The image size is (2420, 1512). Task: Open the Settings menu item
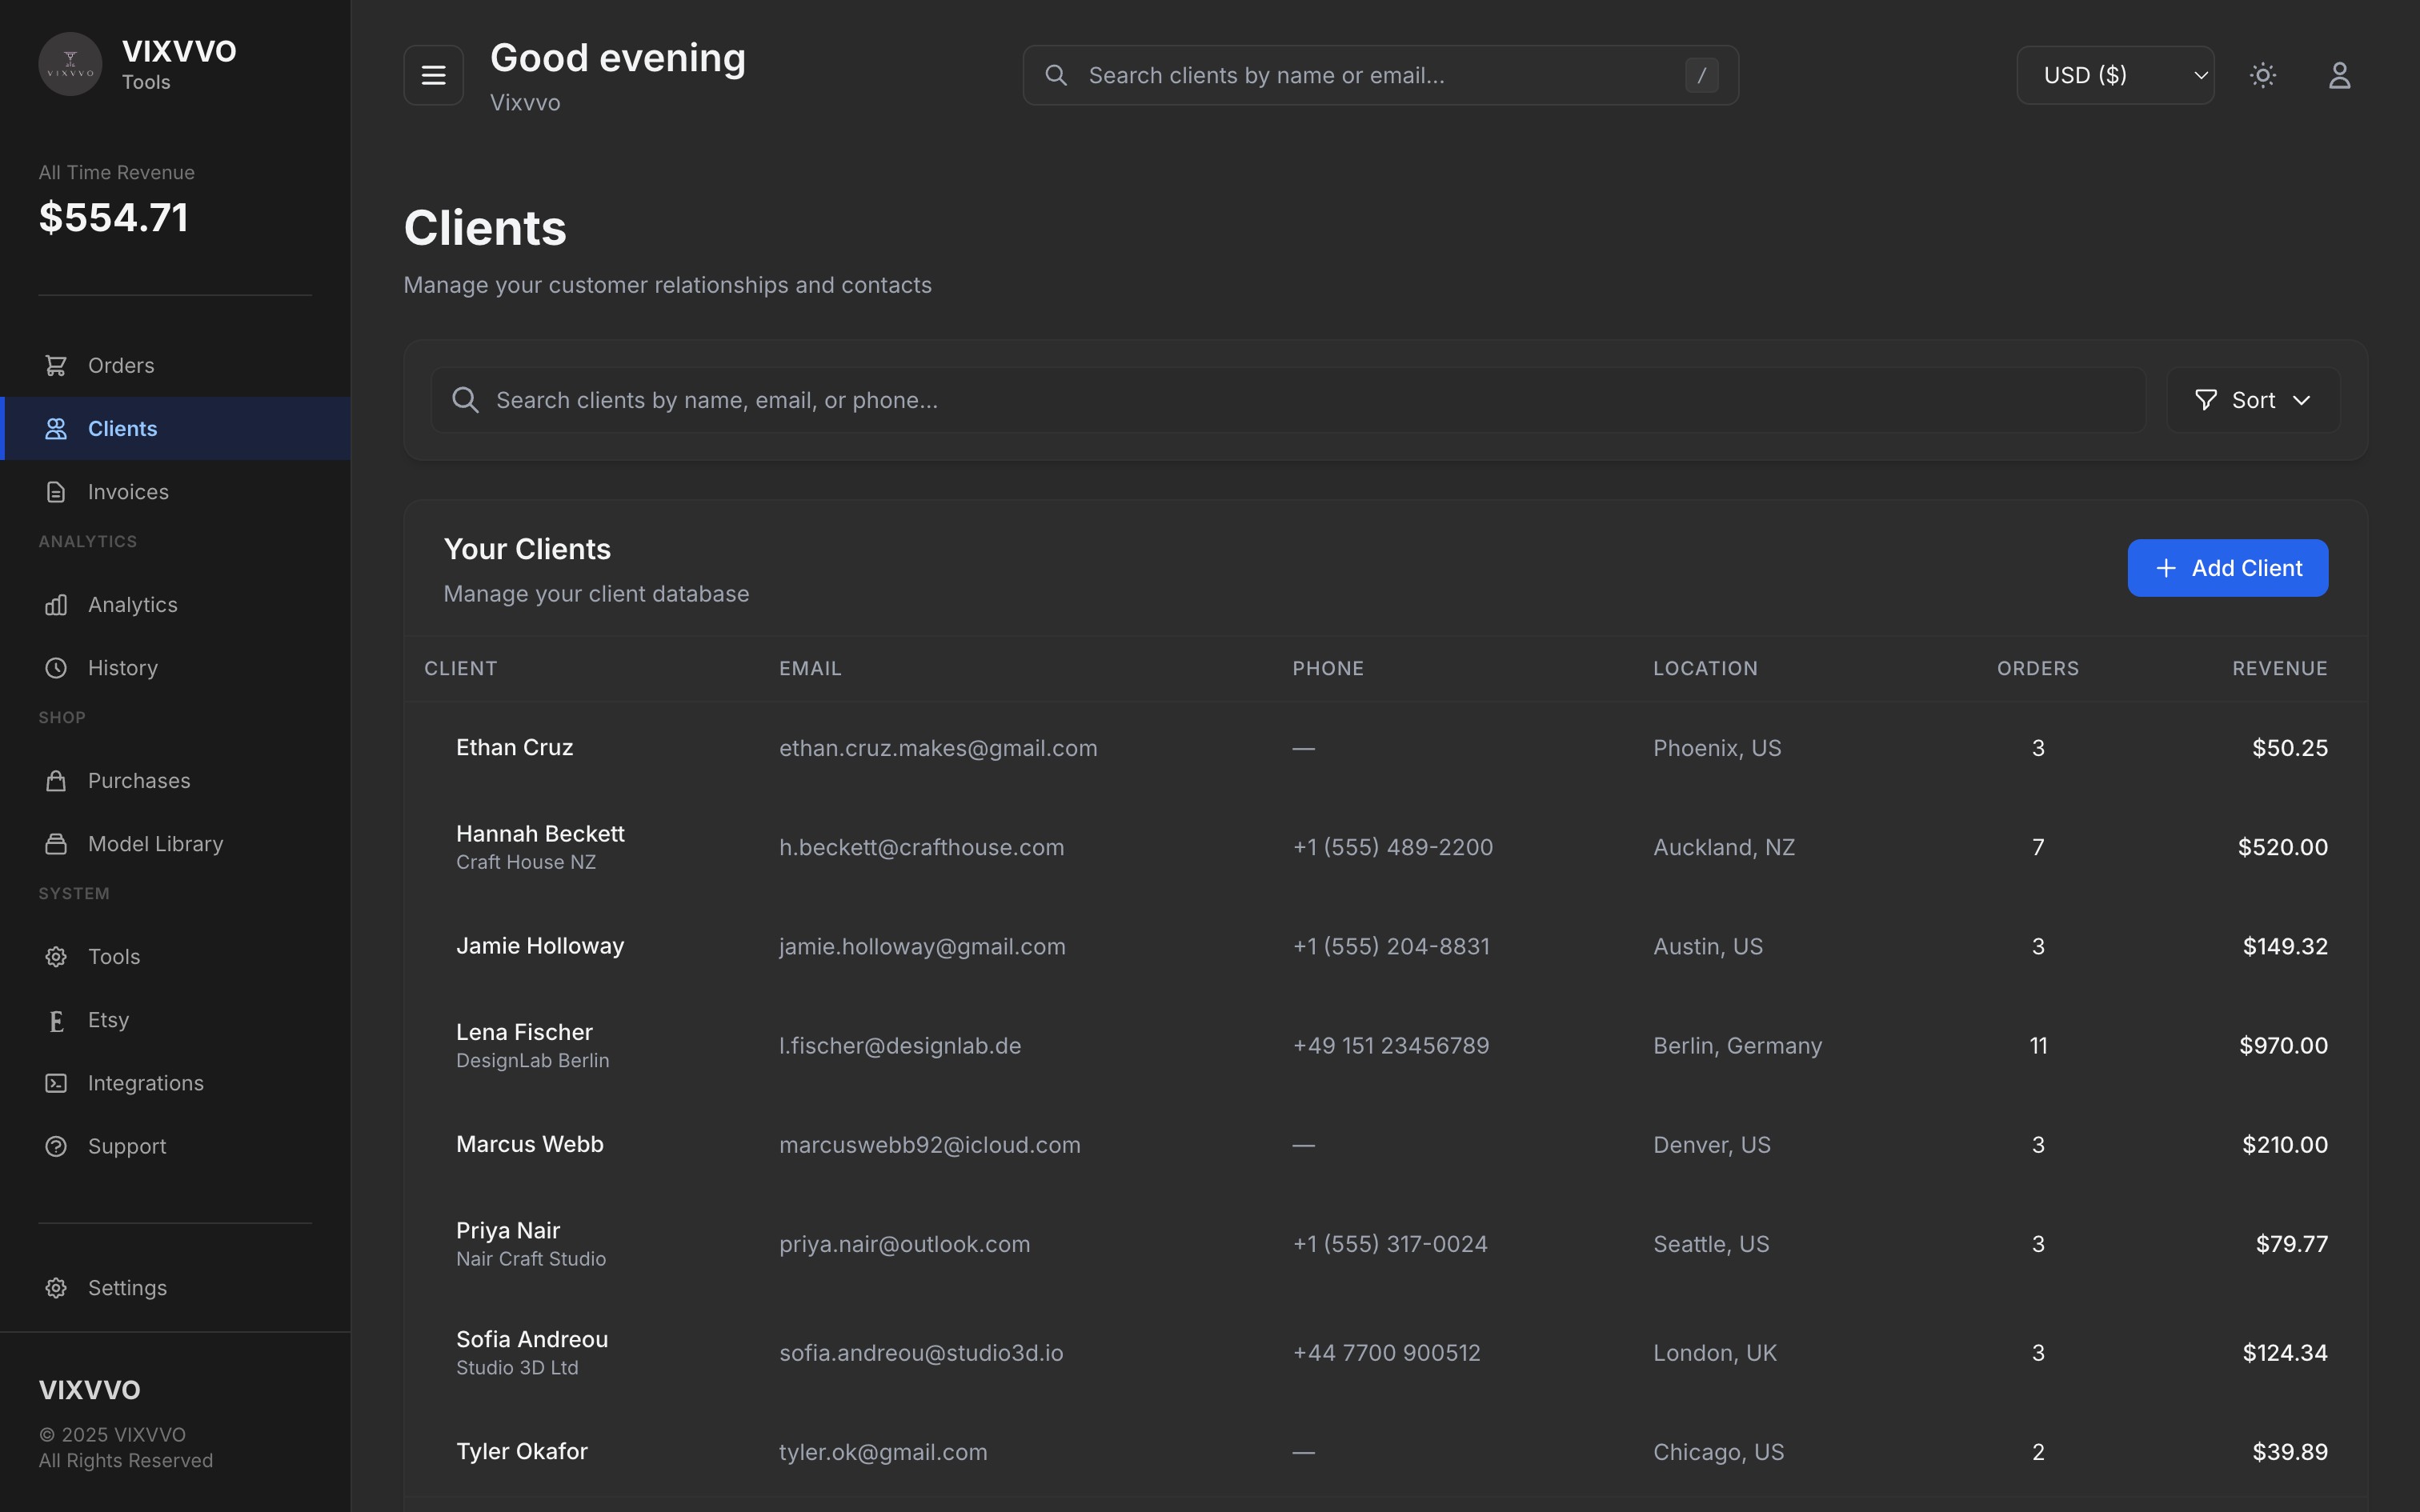(127, 1288)
